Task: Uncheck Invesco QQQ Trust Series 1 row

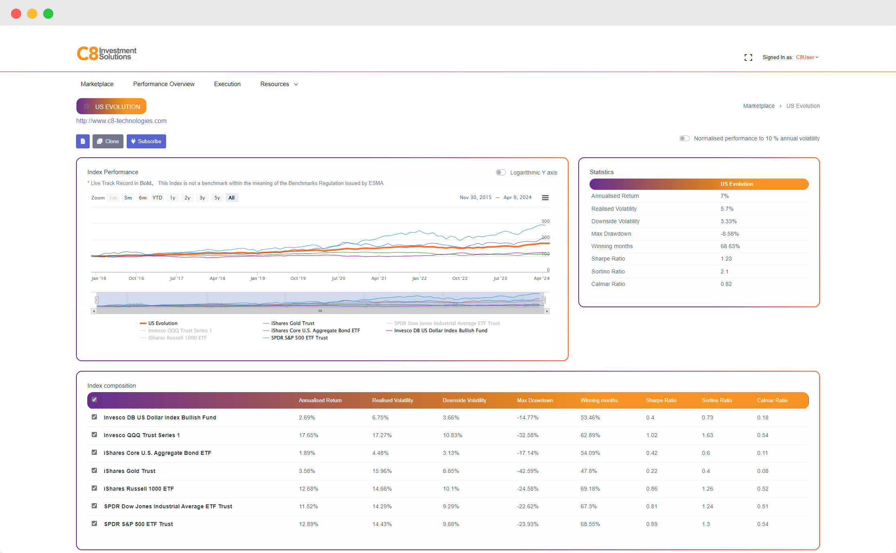Action: (x=95, y=435)
